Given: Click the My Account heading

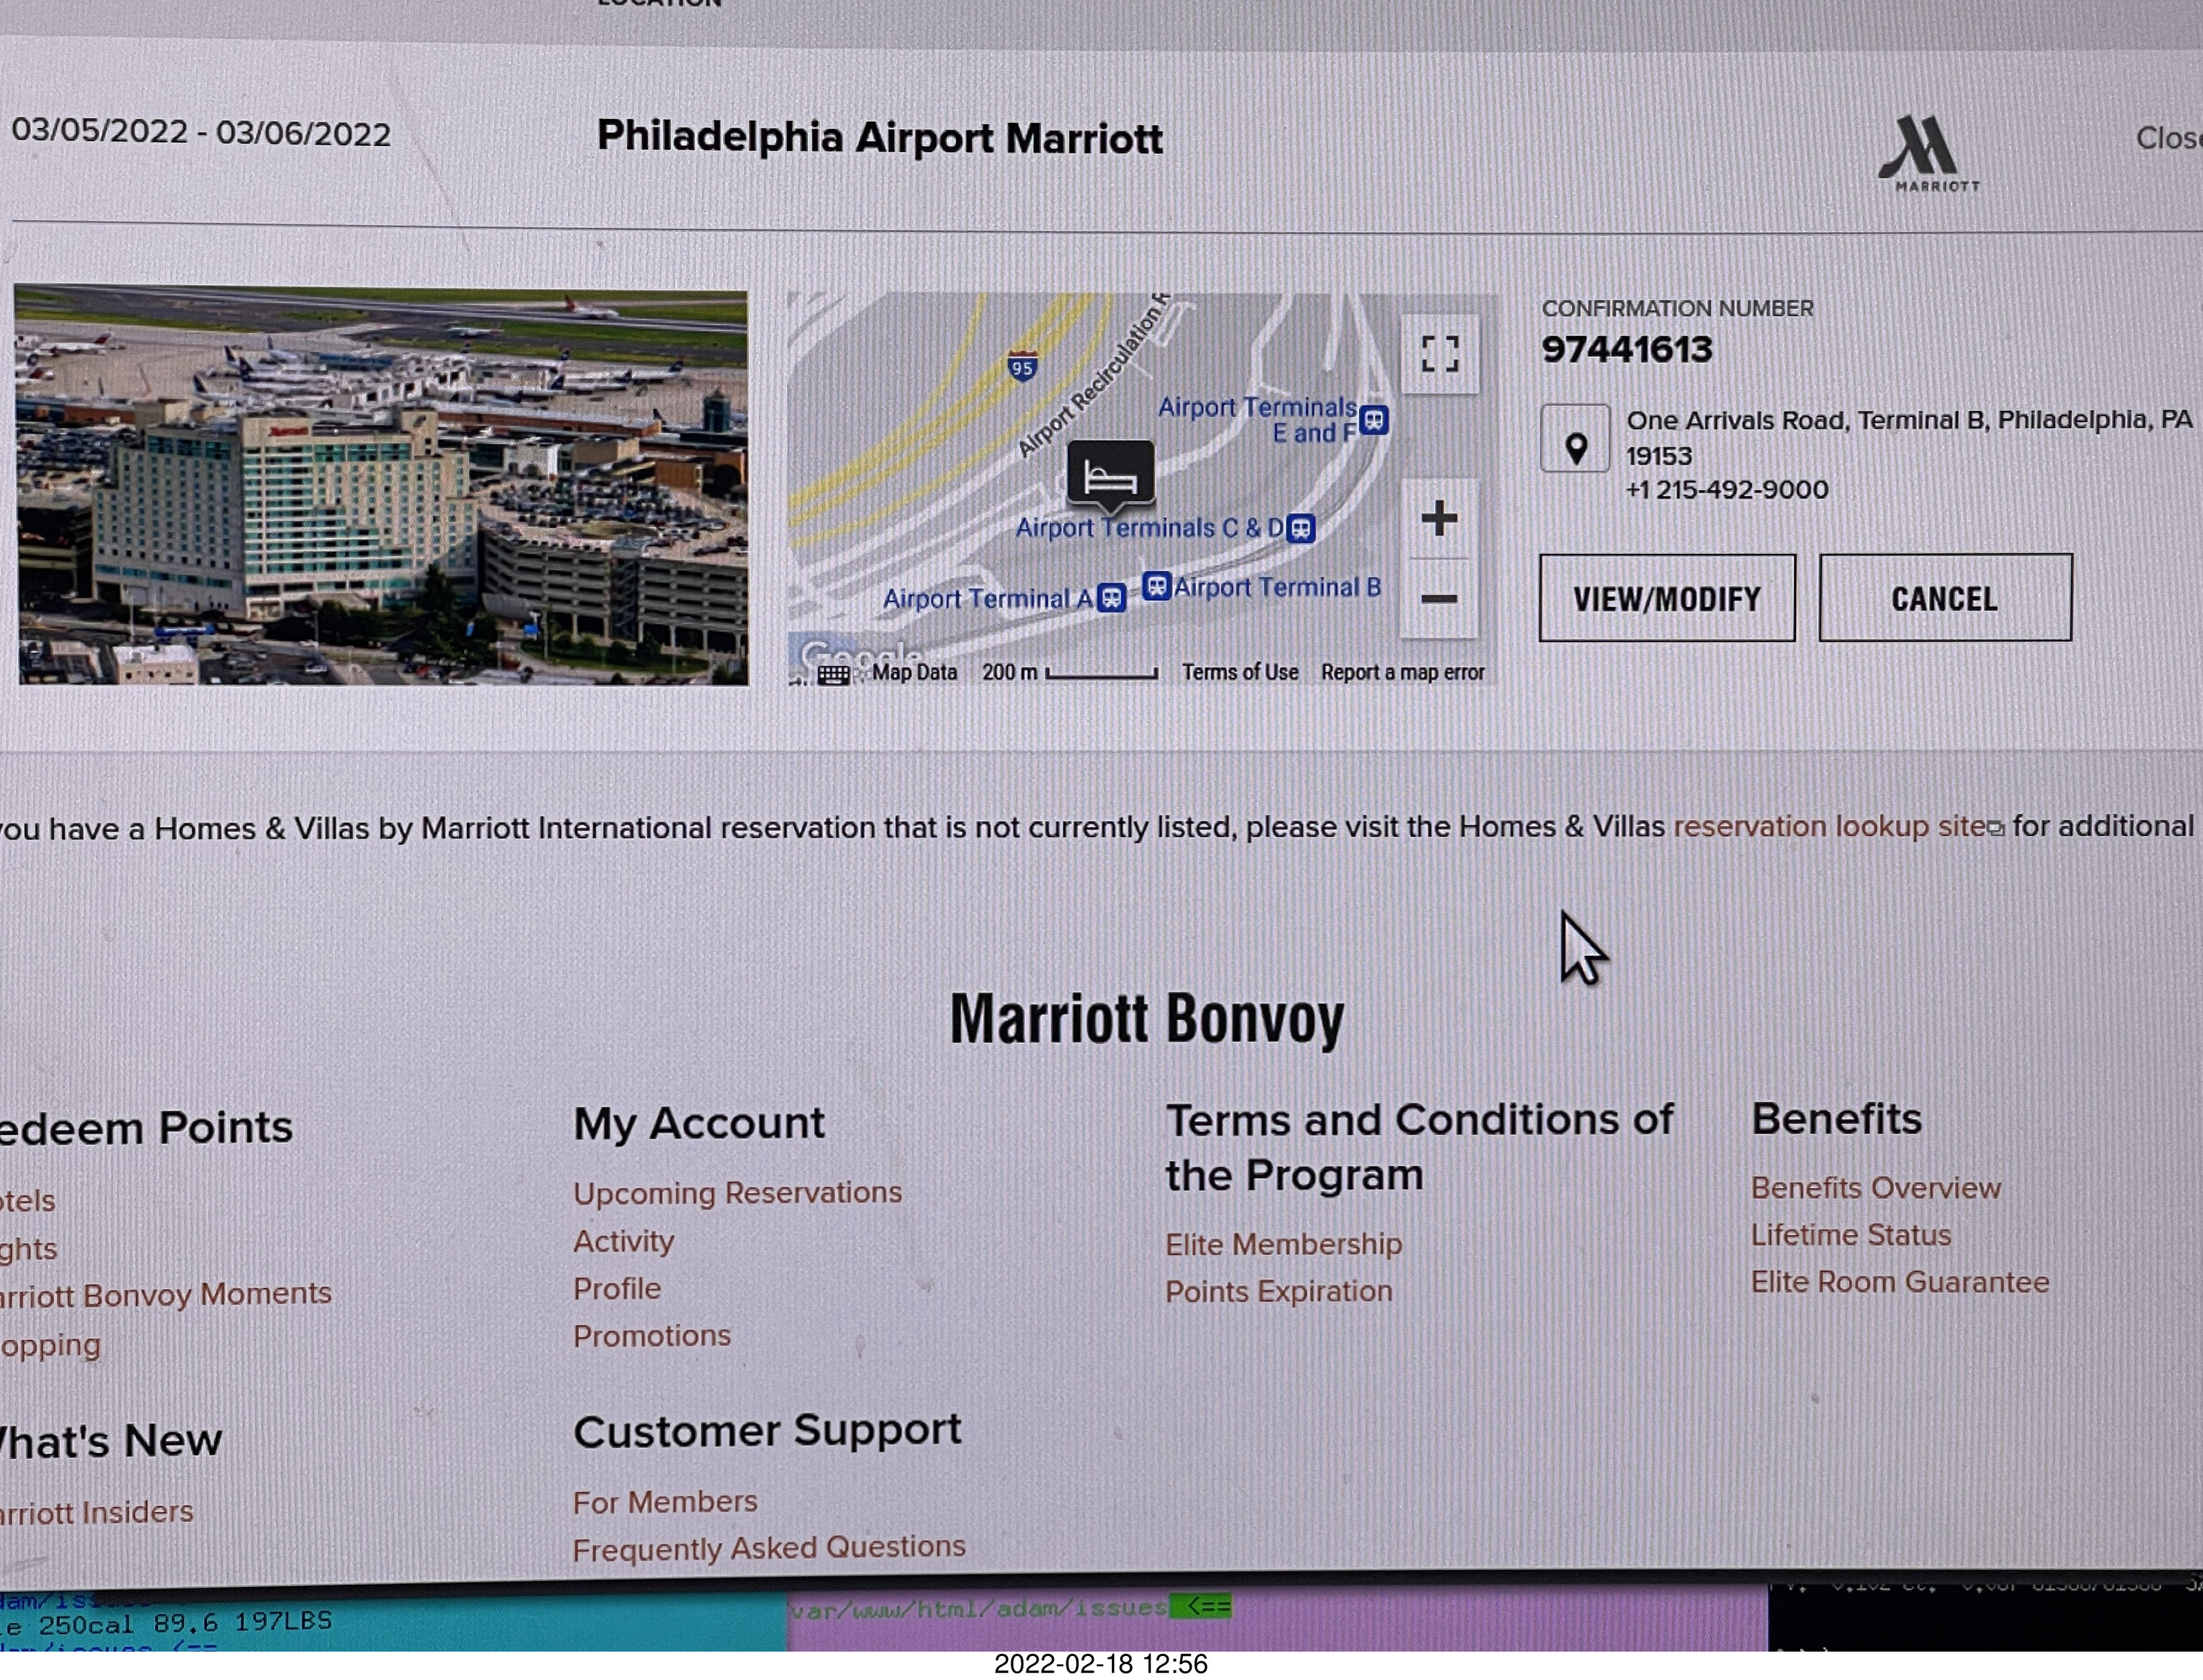Looking at the screenshot, I should [699, 1123].
